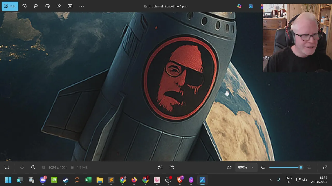The image size is (332, 186).
Task: Start slideshow with the play icon
Action: coord(70,6)
